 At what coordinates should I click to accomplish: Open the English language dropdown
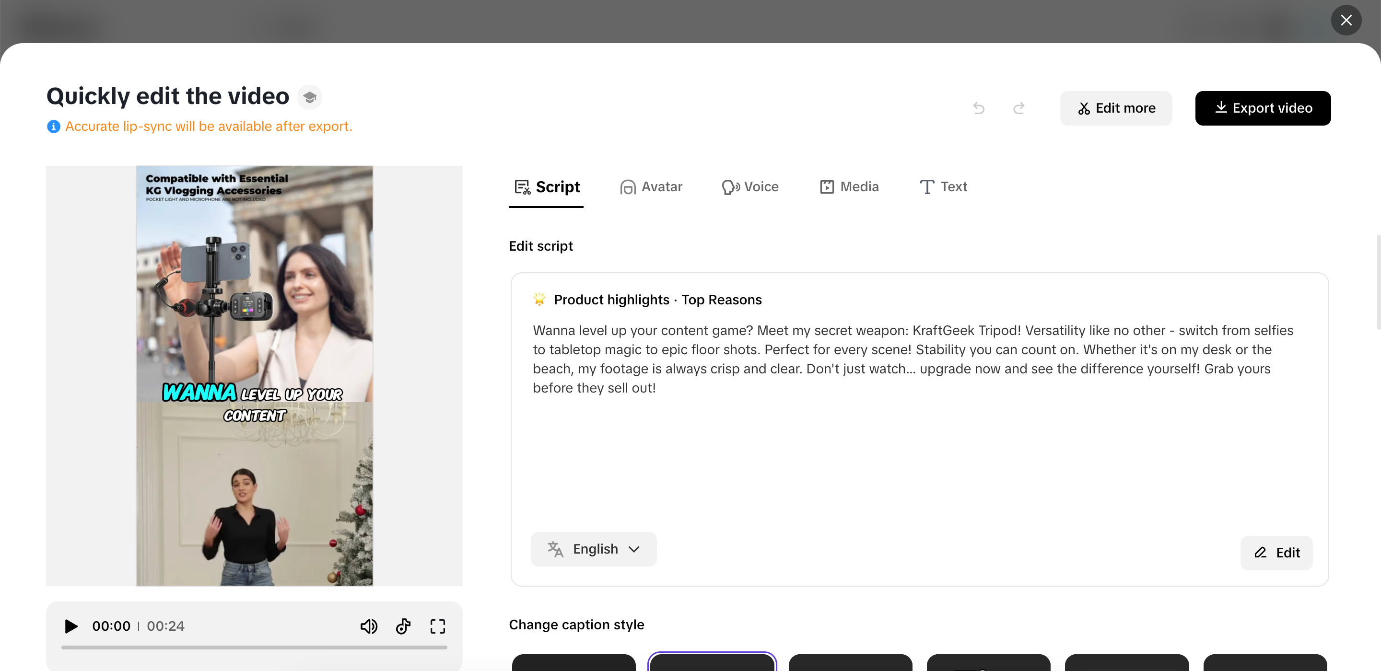point(594,549)
